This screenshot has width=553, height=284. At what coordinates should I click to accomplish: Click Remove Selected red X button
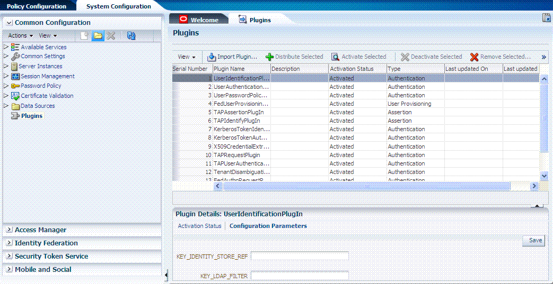(x=501, y=57)
